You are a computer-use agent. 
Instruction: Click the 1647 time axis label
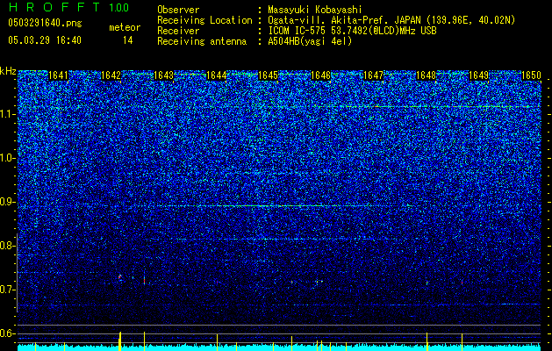tap(373, 75)
